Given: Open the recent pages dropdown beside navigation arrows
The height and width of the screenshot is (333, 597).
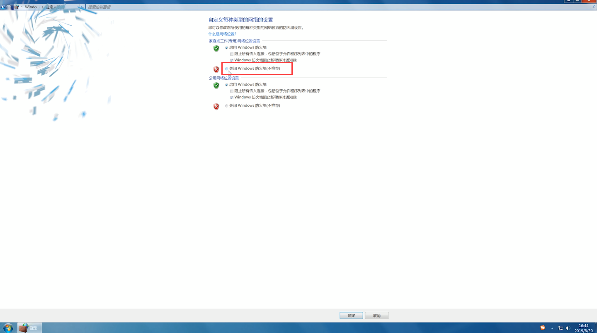Looking at the screenshot, I should point(12,7).
